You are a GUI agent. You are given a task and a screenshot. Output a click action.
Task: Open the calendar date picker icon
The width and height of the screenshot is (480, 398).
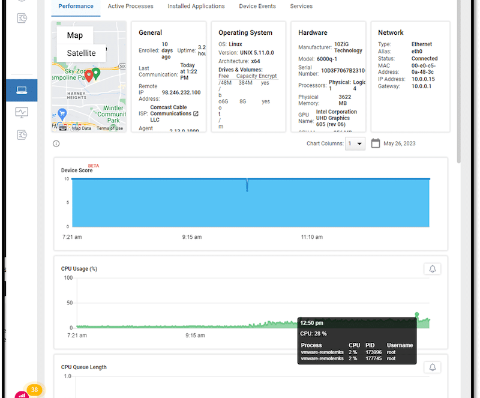(x=376, y=143)
